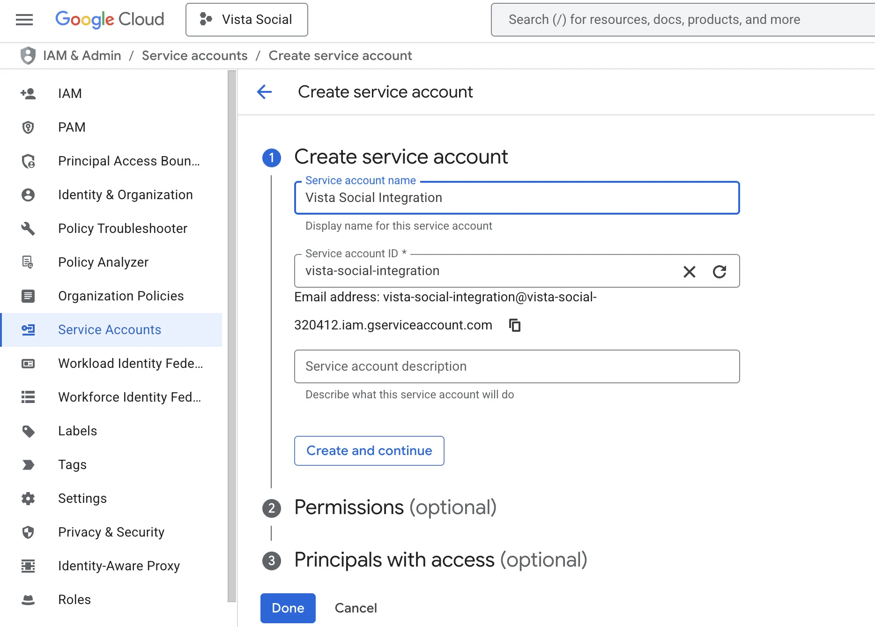Click the PAM shield icon
The height and width of the screenshot is (627, 875).
pyautogui.click(x=28, y=127)
